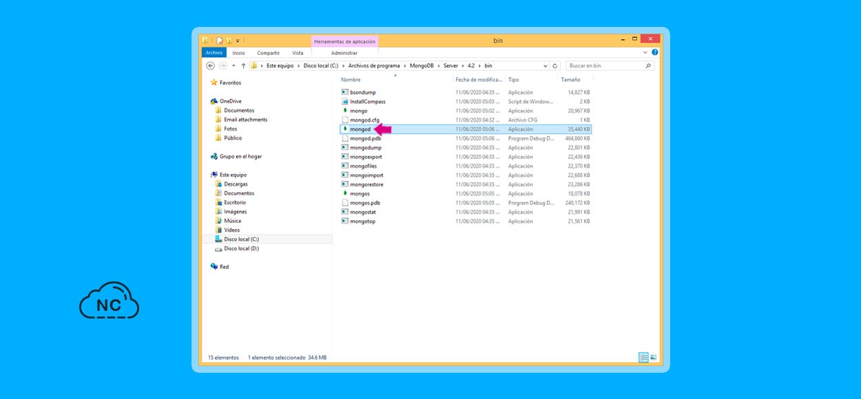Select Este equipo in navigation pane
861x399 pixels.
(x=233, y=175)
